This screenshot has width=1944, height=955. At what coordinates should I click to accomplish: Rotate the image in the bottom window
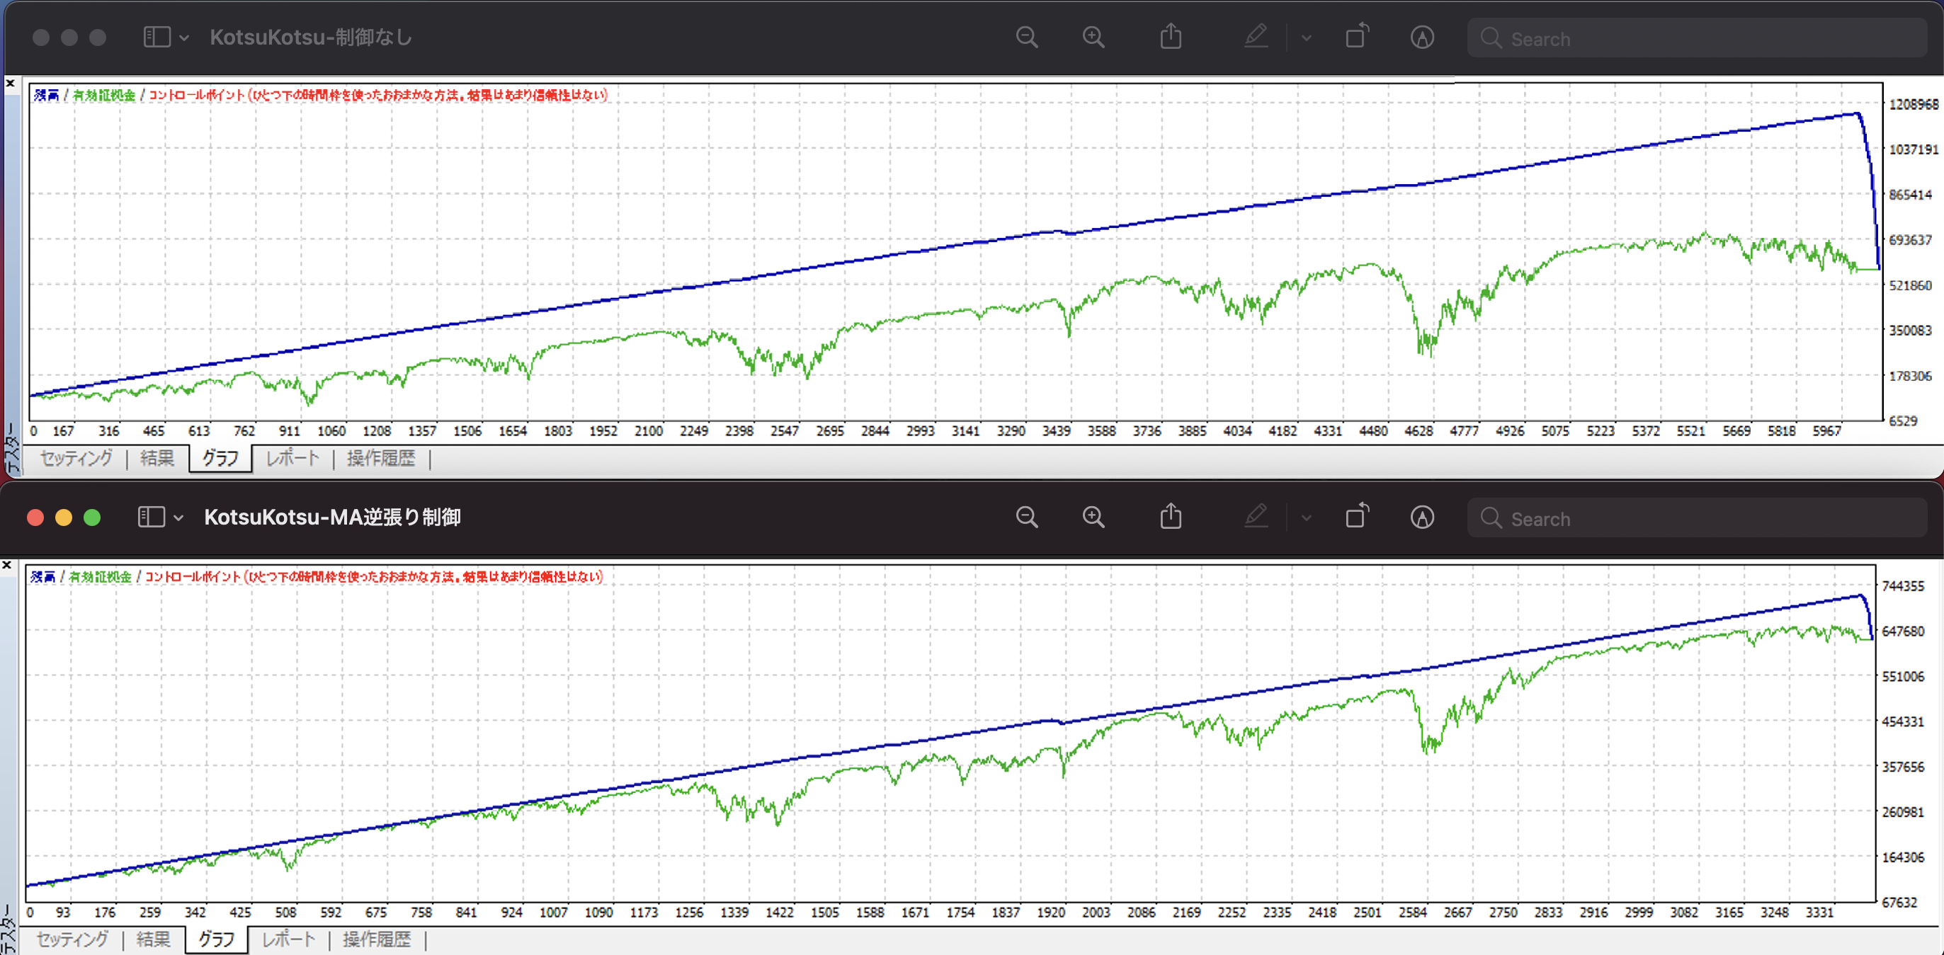click(1357, 517)
